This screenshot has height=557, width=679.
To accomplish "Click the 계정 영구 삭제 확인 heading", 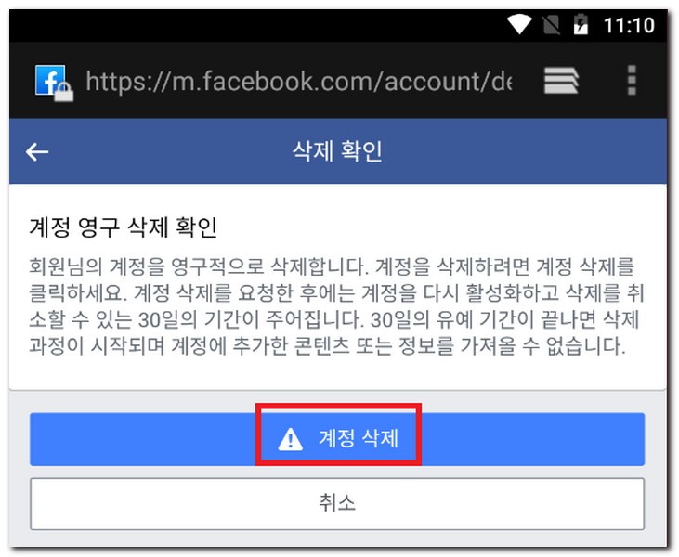I will [x=123, y=227].
